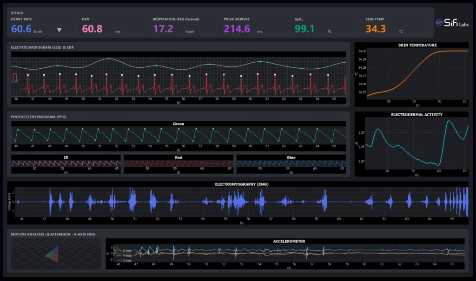This screenshot has height=281, width=476.
Task: Click the Electromyography (EMG) title
Action: tap(241, 184)
